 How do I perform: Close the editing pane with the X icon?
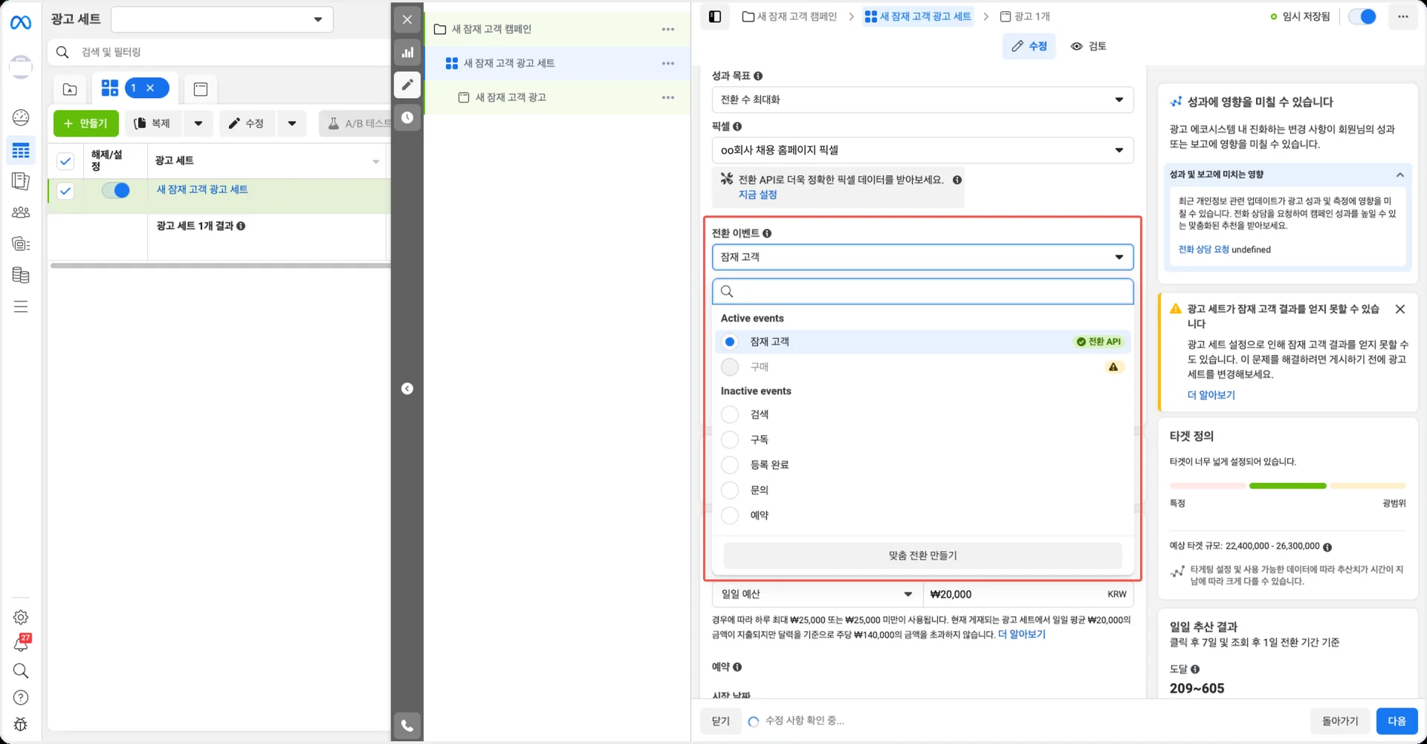coord(407,19)
